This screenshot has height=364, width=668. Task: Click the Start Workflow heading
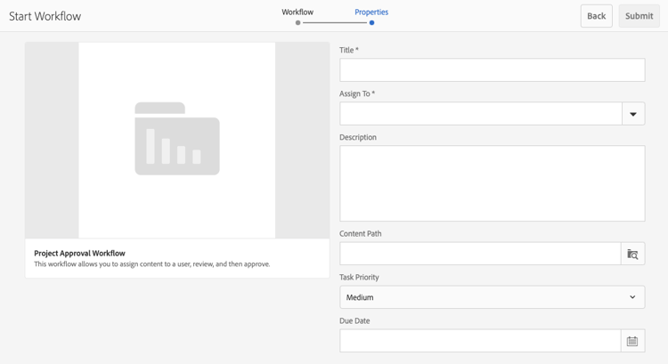45,16
